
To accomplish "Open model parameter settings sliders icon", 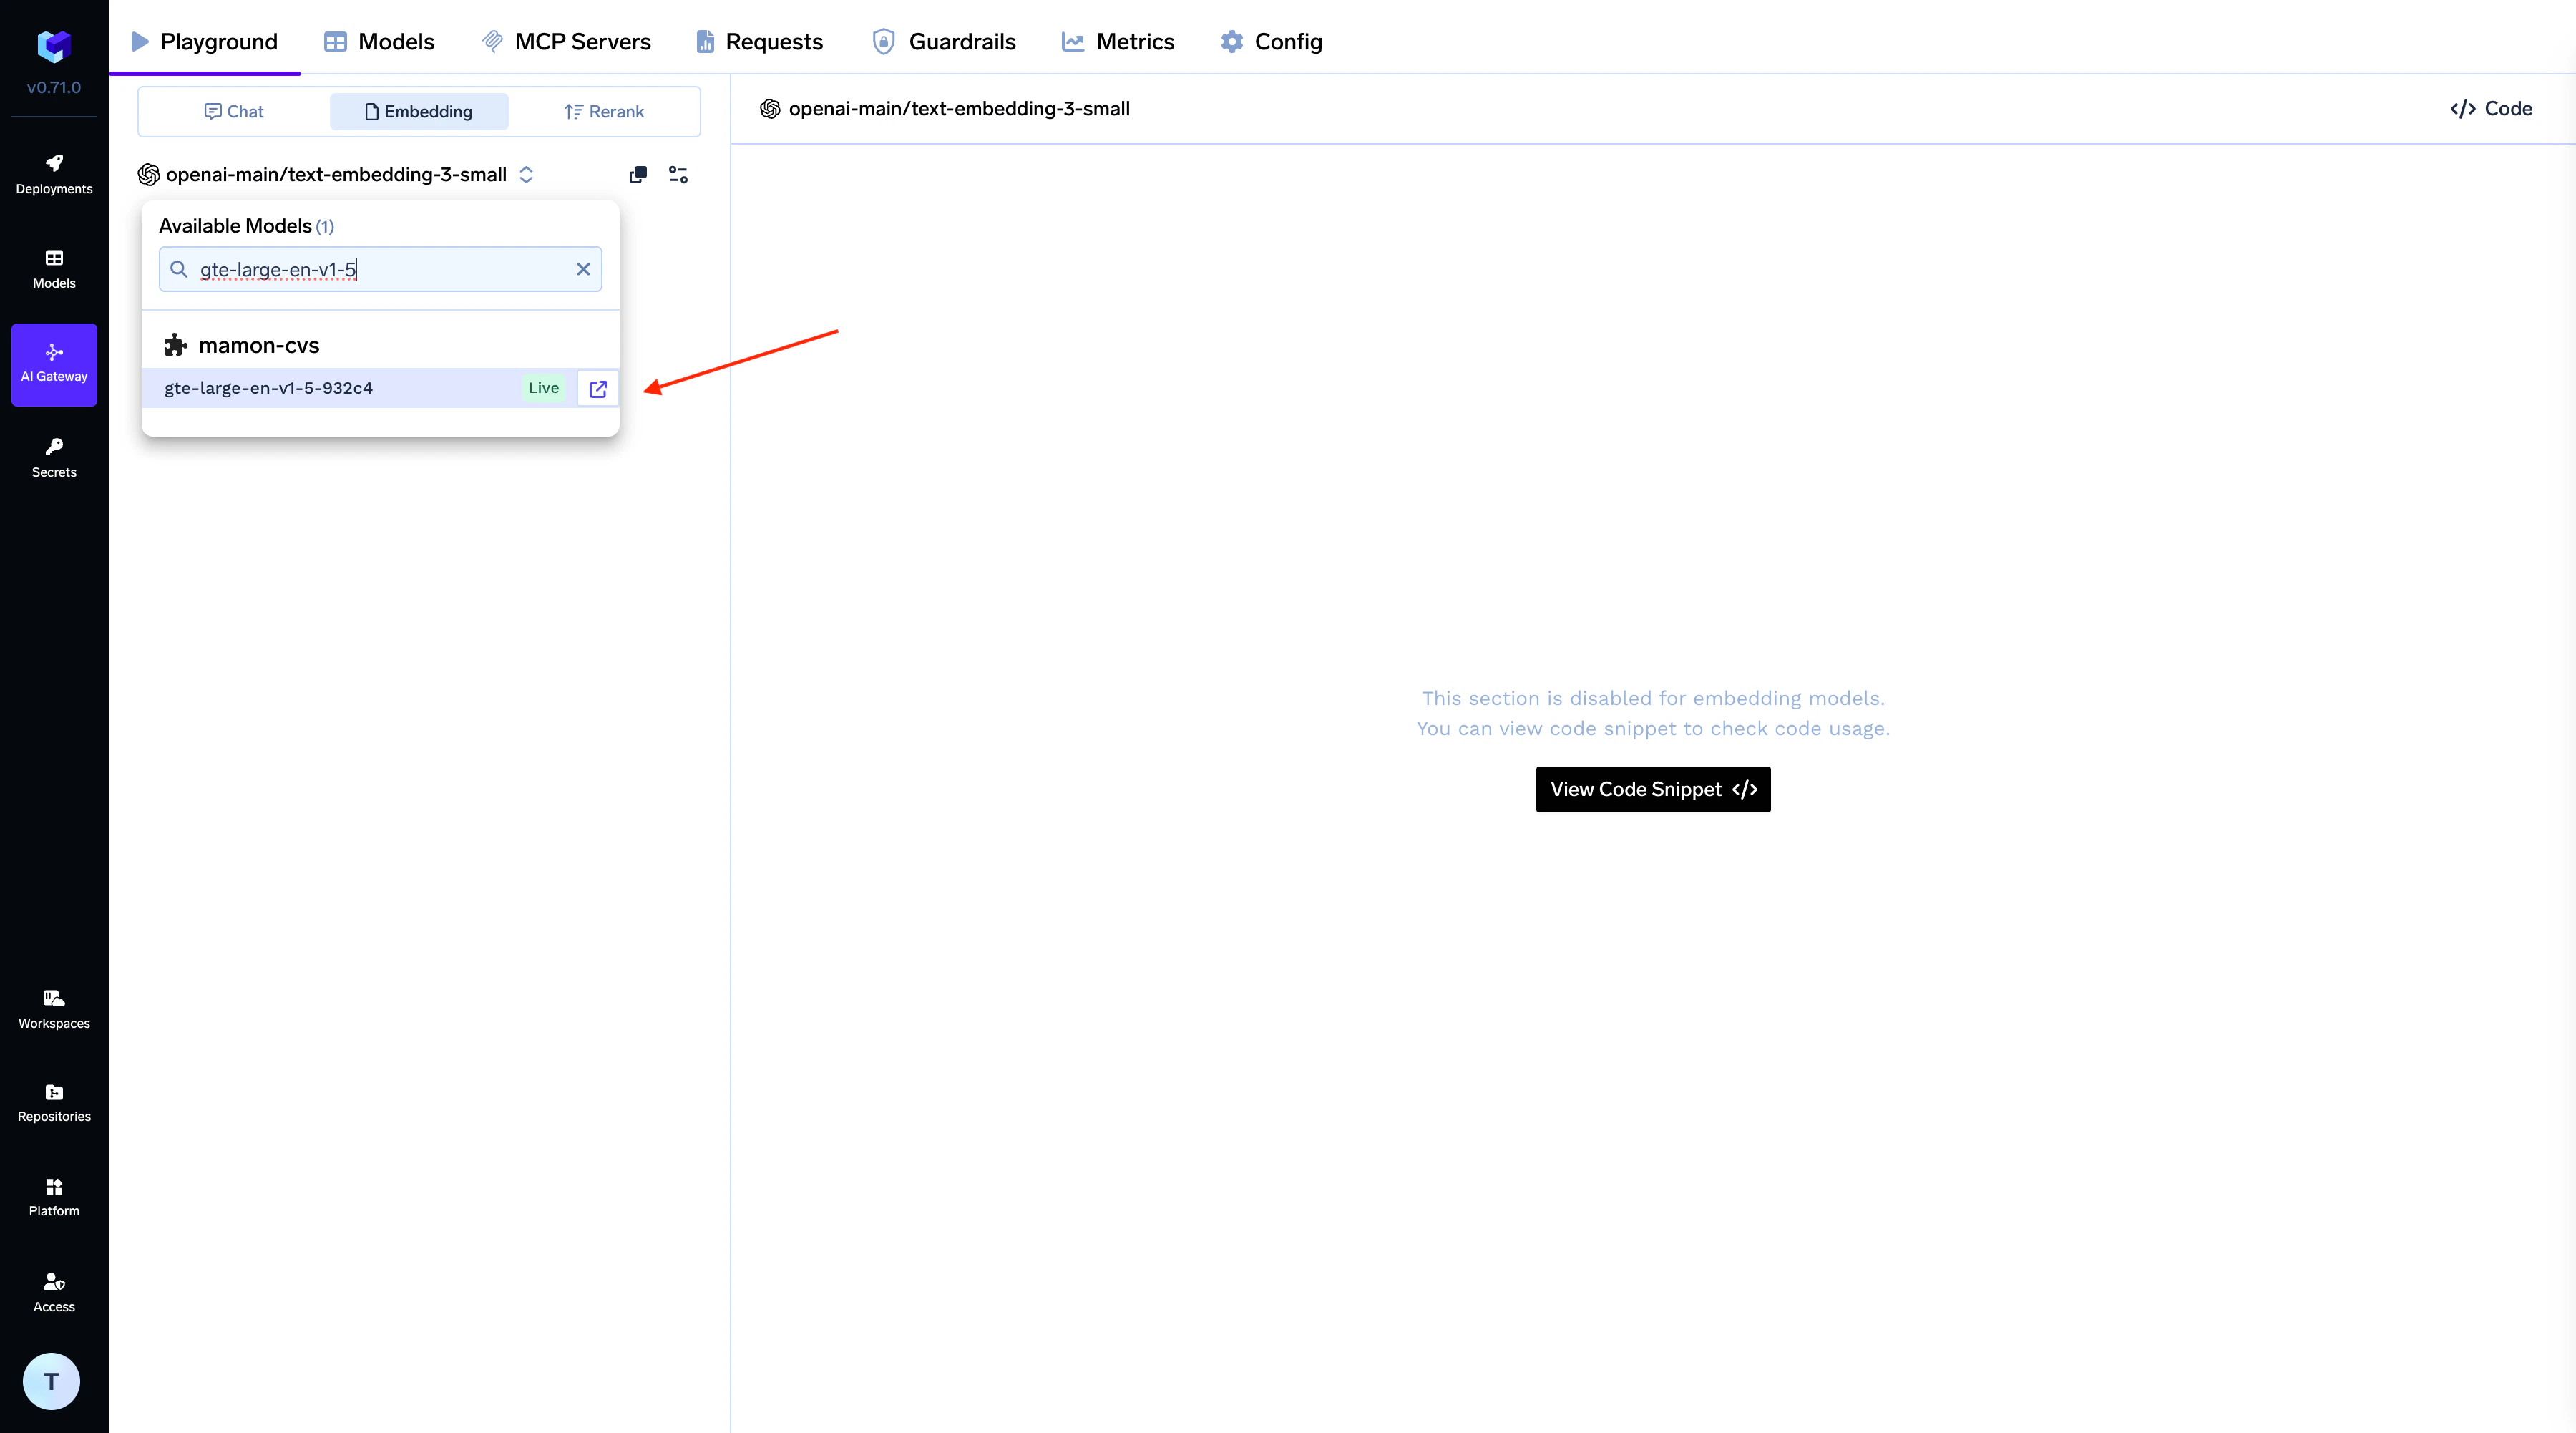I will pyautogui.click(x=678, y=174).
